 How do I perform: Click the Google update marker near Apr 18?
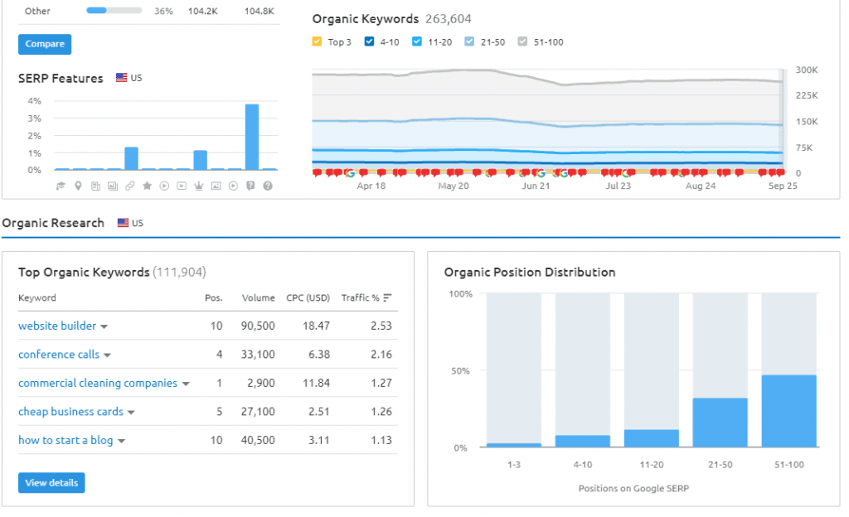[350, 173]
